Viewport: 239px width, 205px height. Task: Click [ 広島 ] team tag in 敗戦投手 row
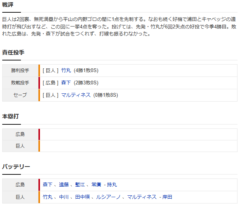point(50,83)
